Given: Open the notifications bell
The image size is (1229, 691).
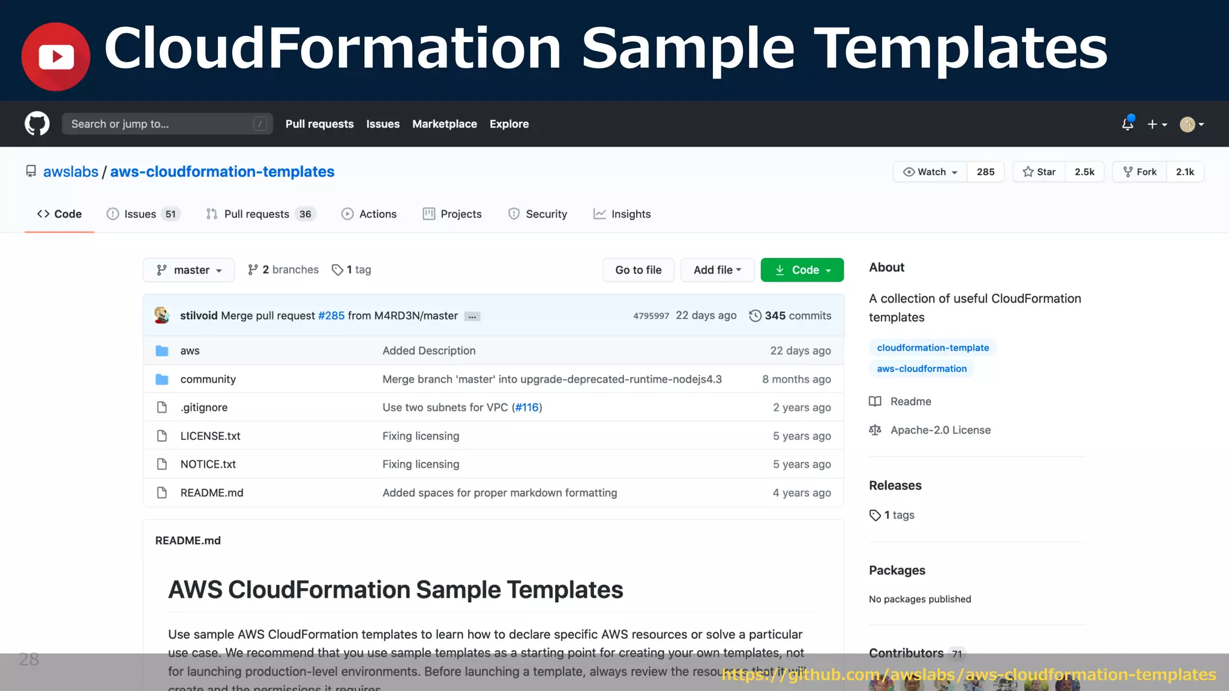Looking at the screenshot, I should click(x=1128, y=124).
